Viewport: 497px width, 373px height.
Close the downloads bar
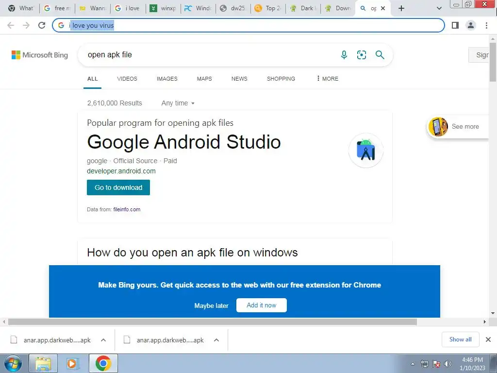(x=488, y=339)
